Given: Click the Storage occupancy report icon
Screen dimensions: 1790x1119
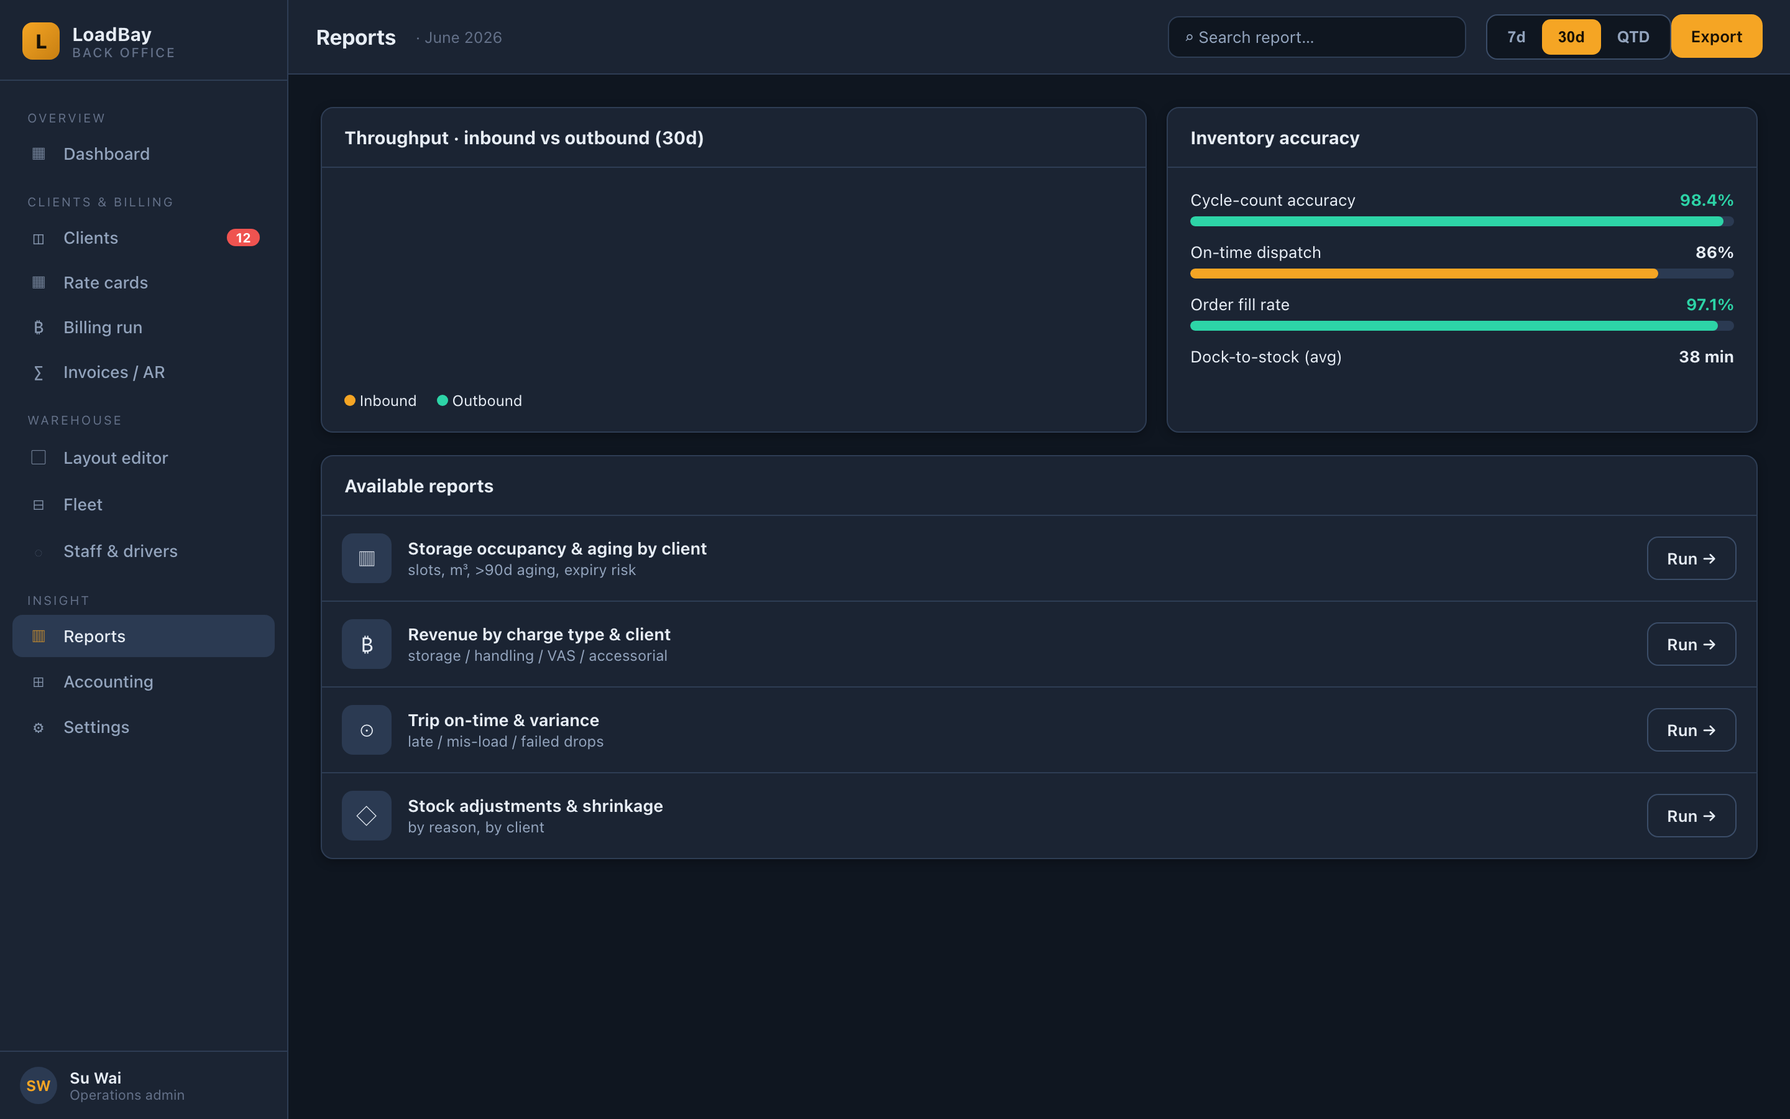Looking at the screenshot, I should click(366, 558).
